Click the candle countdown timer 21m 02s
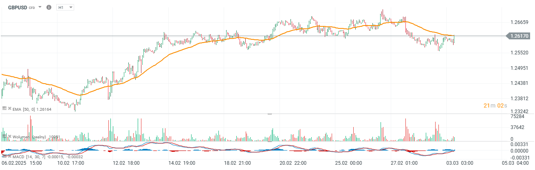 tap(495, 106)
